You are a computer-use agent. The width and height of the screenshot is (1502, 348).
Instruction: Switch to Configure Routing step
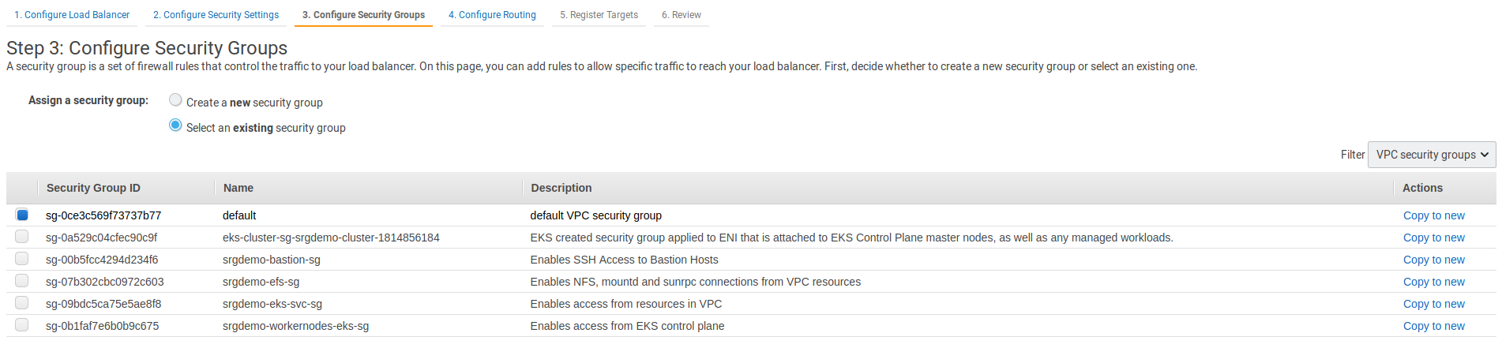click(492, 15)
